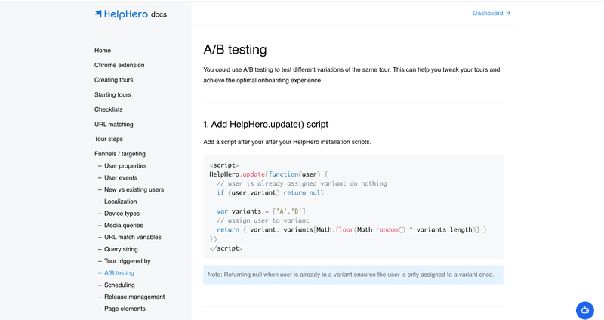Screen dimensions: 604x320
Task: Go to Chrome extension page
Action: pos(119,66)
